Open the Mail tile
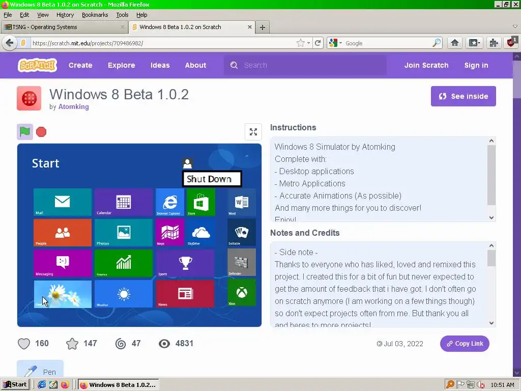The height and width of the screenshot is (391, 521). pos(63,202)
